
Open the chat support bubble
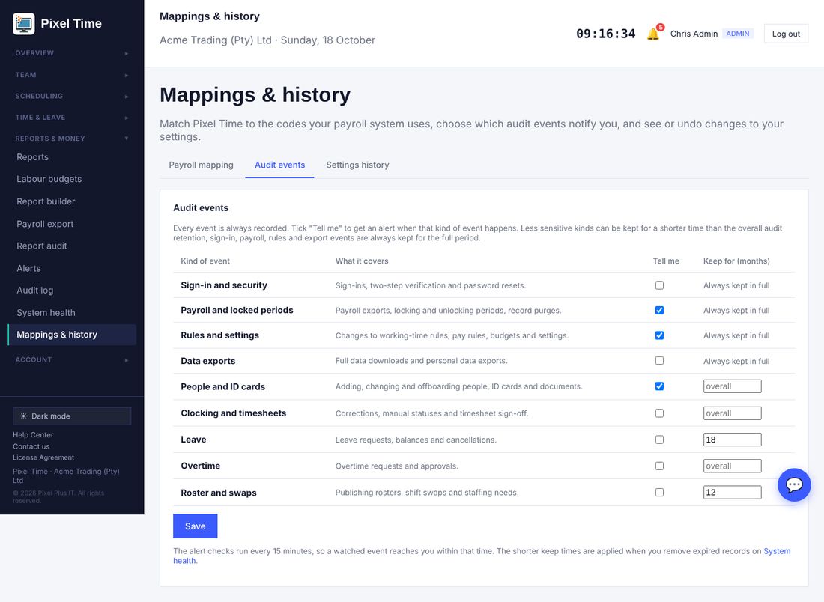(x=793, y=484)
